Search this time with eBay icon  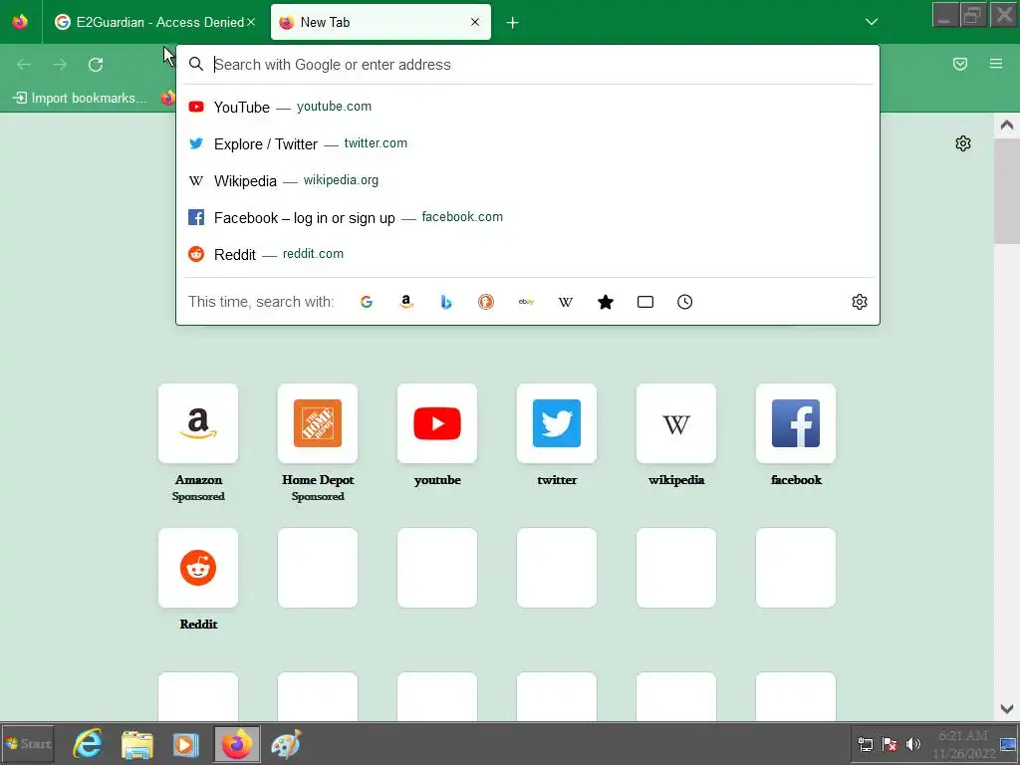pos(526,302)
